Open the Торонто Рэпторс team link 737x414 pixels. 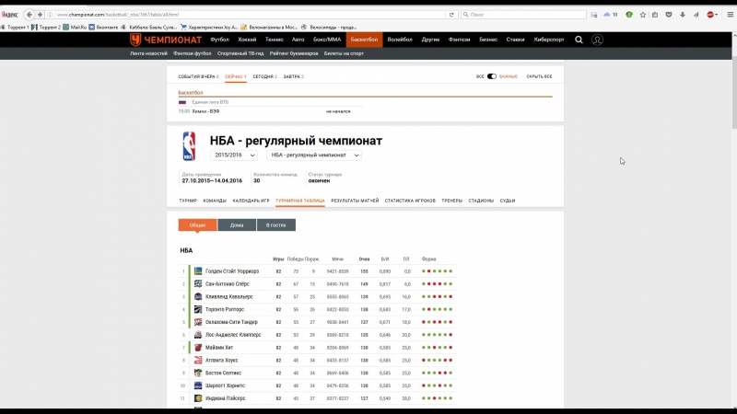click(x=225, y=309)
